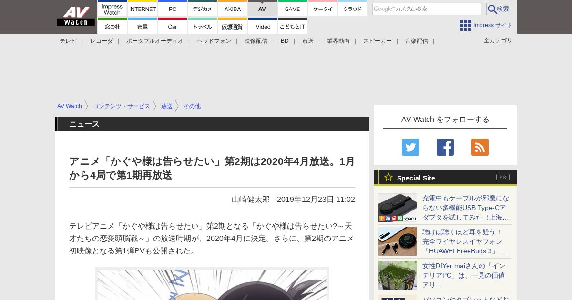The width and height of the screenshot is (572, 300).
Task: Go to the 映像配信 category
Action: pos(256,41)
